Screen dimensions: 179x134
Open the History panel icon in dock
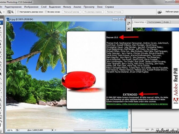[x=129, y=24]
